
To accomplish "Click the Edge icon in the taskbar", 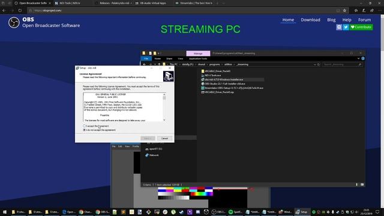I will coord(69,212).
